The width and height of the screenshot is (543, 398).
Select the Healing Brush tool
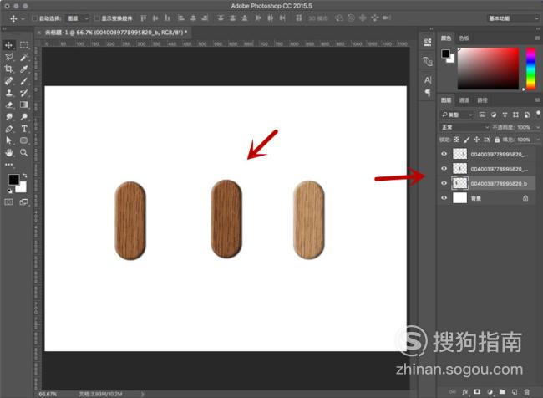[8, 81]
